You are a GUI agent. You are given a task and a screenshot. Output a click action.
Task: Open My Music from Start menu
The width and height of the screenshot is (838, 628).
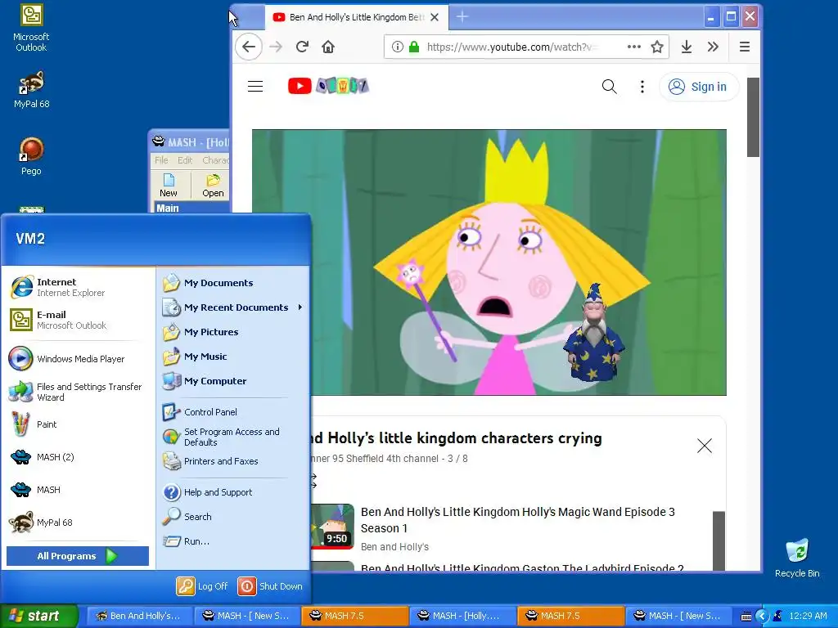pos(233,357)
